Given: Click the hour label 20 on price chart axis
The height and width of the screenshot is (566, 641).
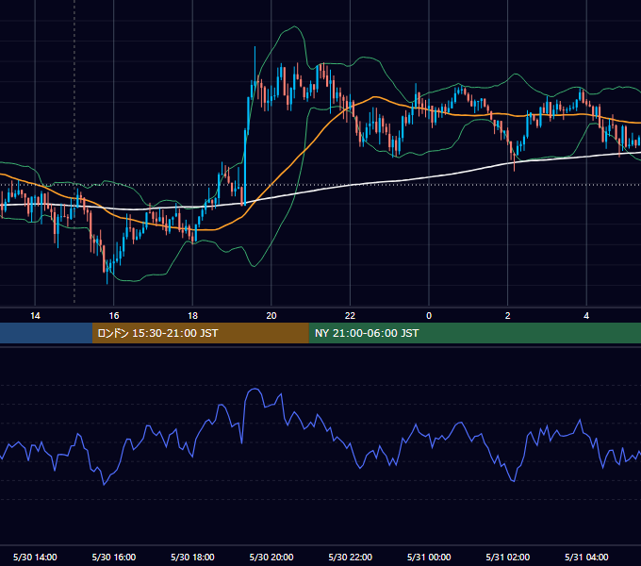Looking at the screenshot, I should 271,316.
